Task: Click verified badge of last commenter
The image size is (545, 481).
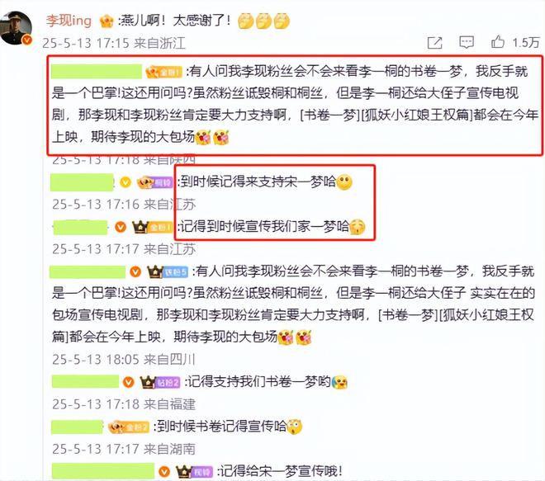Action: tap(164, 472)
